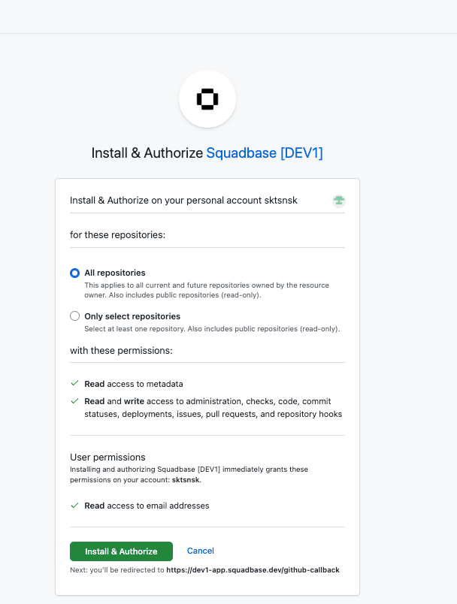
Task: Click 'for these repositories:' heading
Action: point(117,235)
